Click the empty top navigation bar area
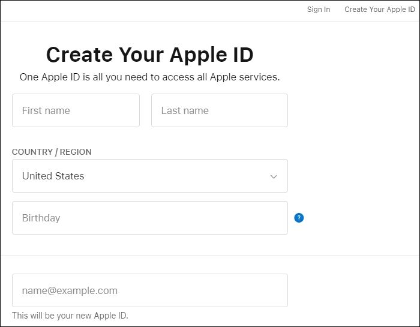The height and width of the screenshot is (327, 420). (150, 10)
